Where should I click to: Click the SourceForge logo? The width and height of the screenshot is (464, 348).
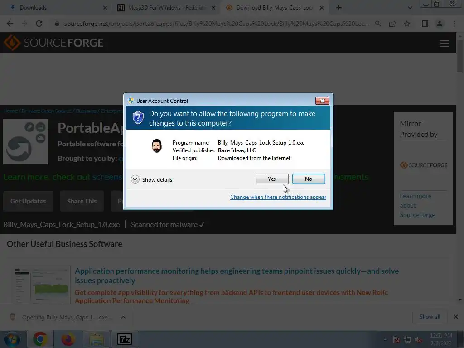pyautogui.click(x=53, y=43)
